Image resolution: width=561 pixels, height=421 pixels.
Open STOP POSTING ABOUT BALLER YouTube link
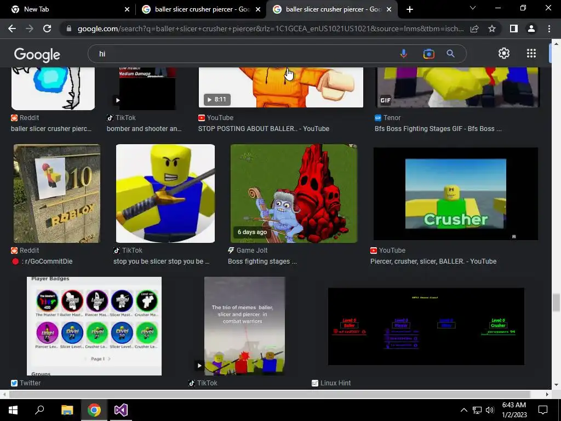coord(264,129)
